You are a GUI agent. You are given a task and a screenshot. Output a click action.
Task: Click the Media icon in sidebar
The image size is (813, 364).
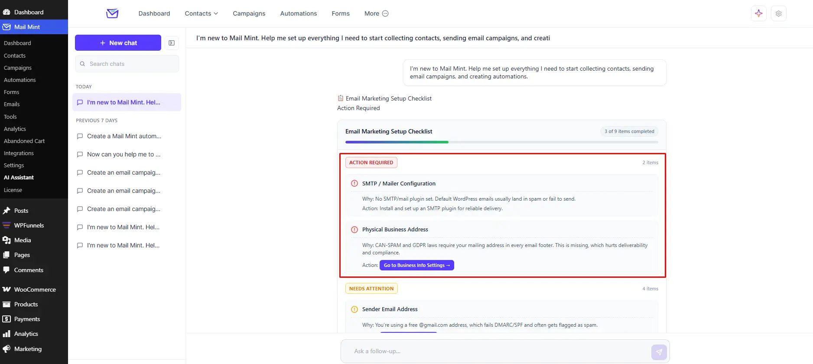click(7, 240)
